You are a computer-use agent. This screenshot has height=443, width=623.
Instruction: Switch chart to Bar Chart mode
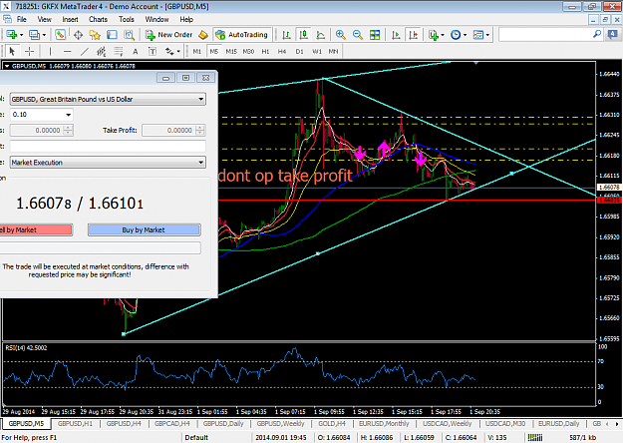pyautogui.click(x=286, y=35)
